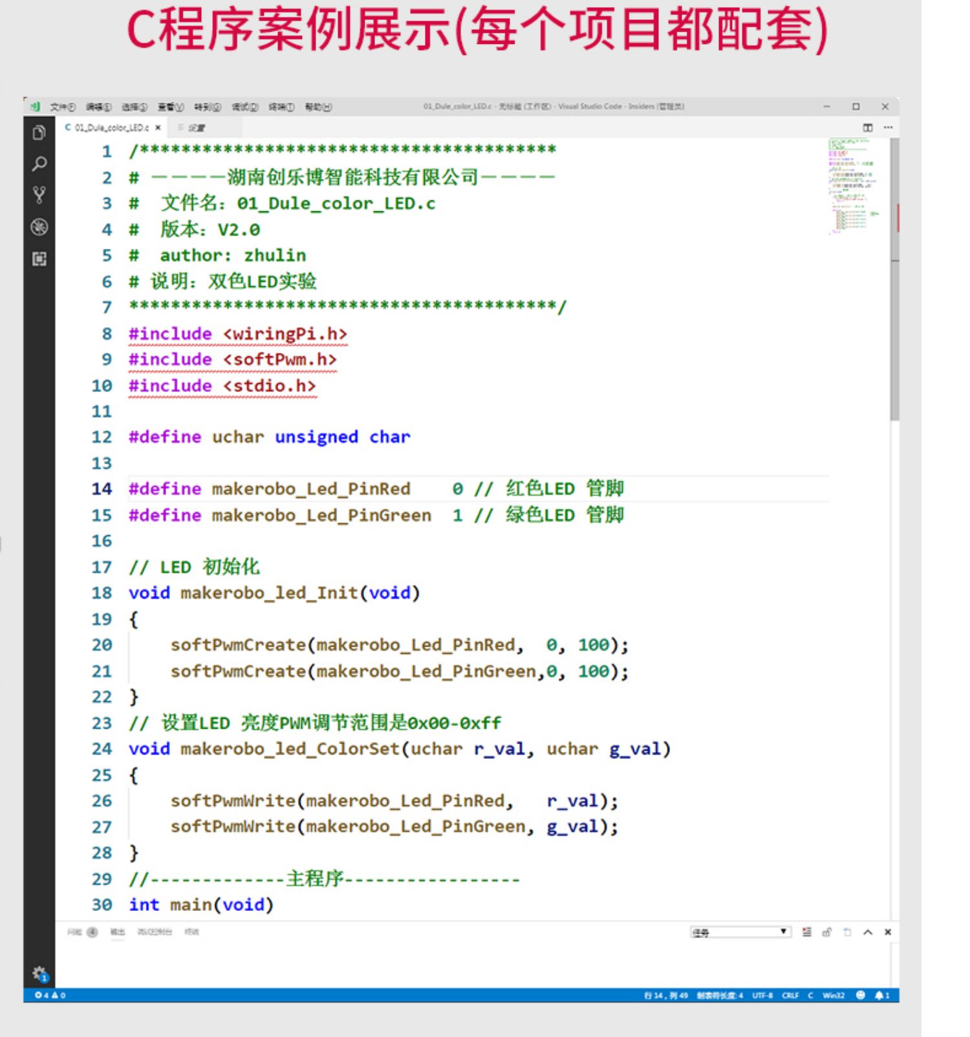This screenshot has width=970, height=1037.
Task: Click 'makerobo_led_ColorSet' function name on line 24
Action: point(290,749)
